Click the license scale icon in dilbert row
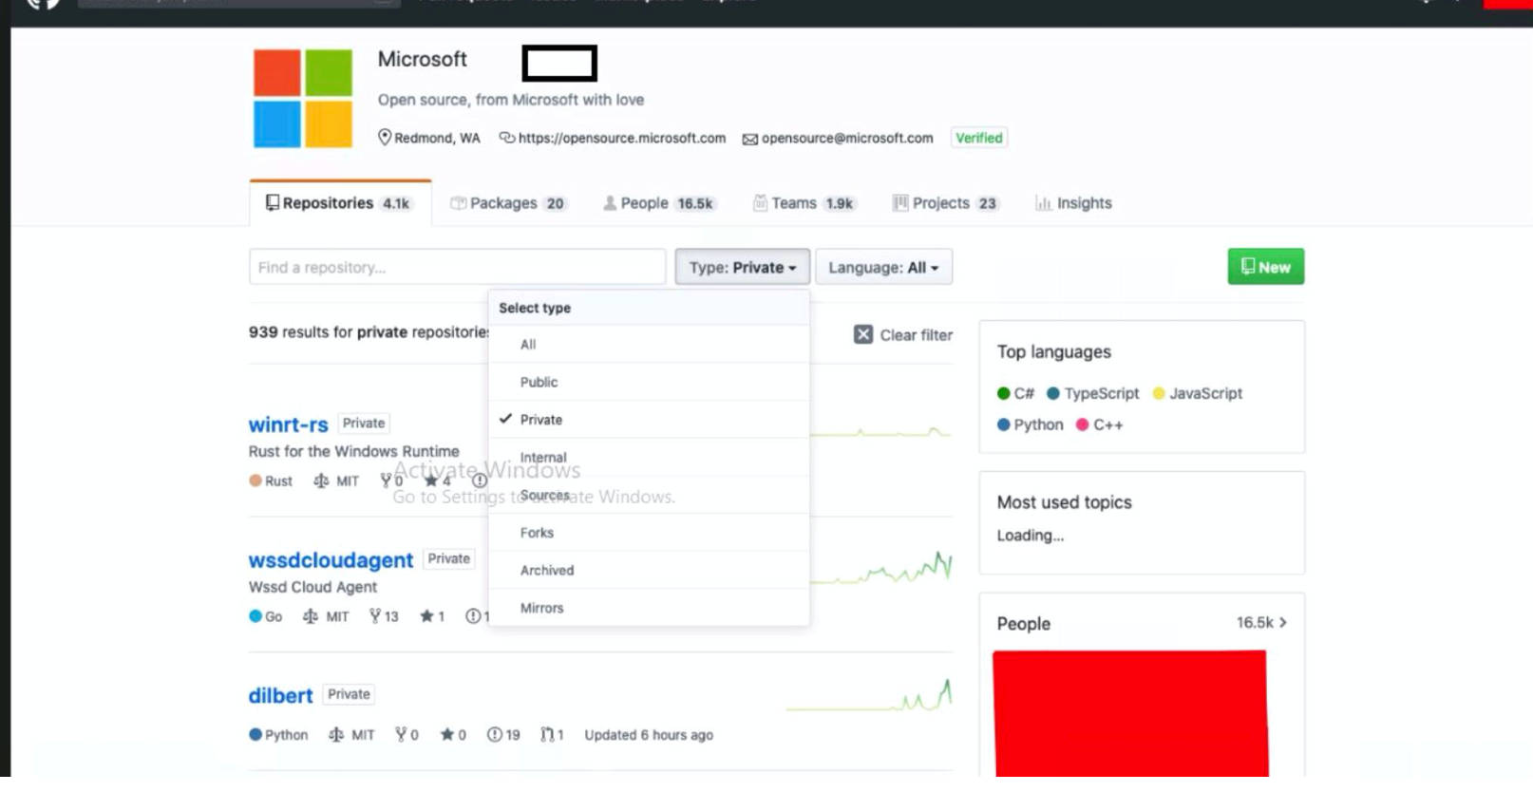 335,735
